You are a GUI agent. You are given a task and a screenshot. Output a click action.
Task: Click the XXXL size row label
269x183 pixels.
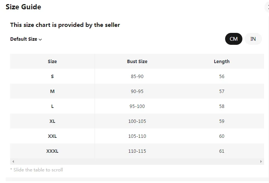[52, 151]
